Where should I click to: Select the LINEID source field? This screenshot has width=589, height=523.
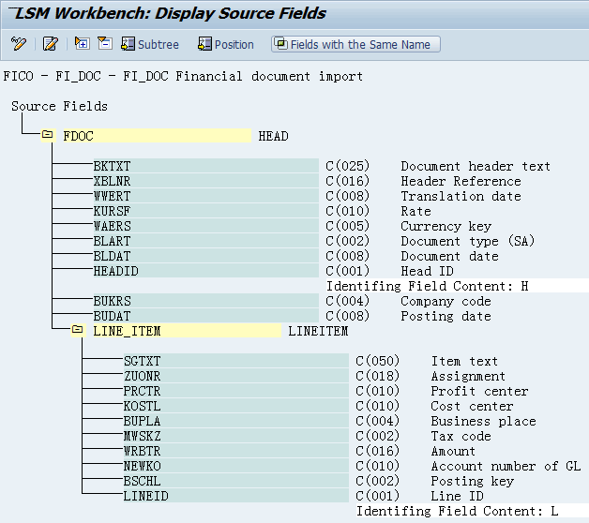[236, 496]
